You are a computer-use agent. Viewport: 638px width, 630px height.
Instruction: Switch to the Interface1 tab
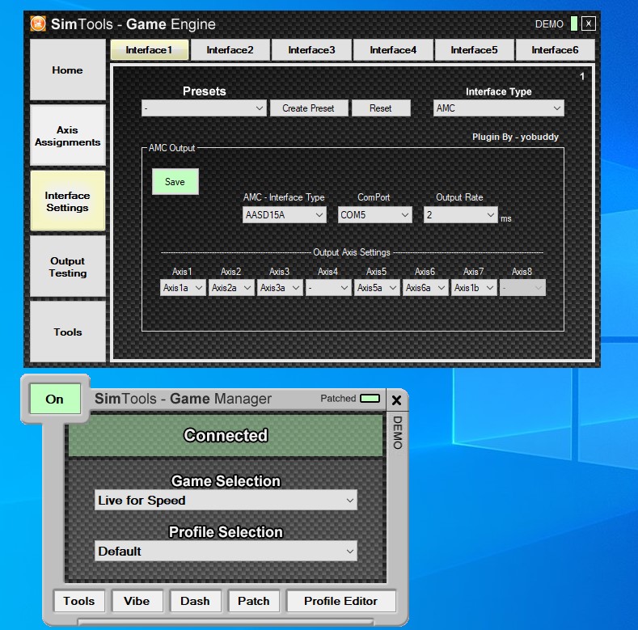coord(150,49)
